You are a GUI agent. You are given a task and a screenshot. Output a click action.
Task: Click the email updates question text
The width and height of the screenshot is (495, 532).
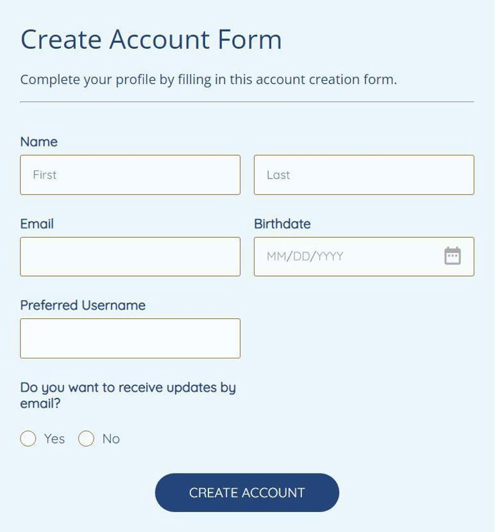click(x=128, y=394)
